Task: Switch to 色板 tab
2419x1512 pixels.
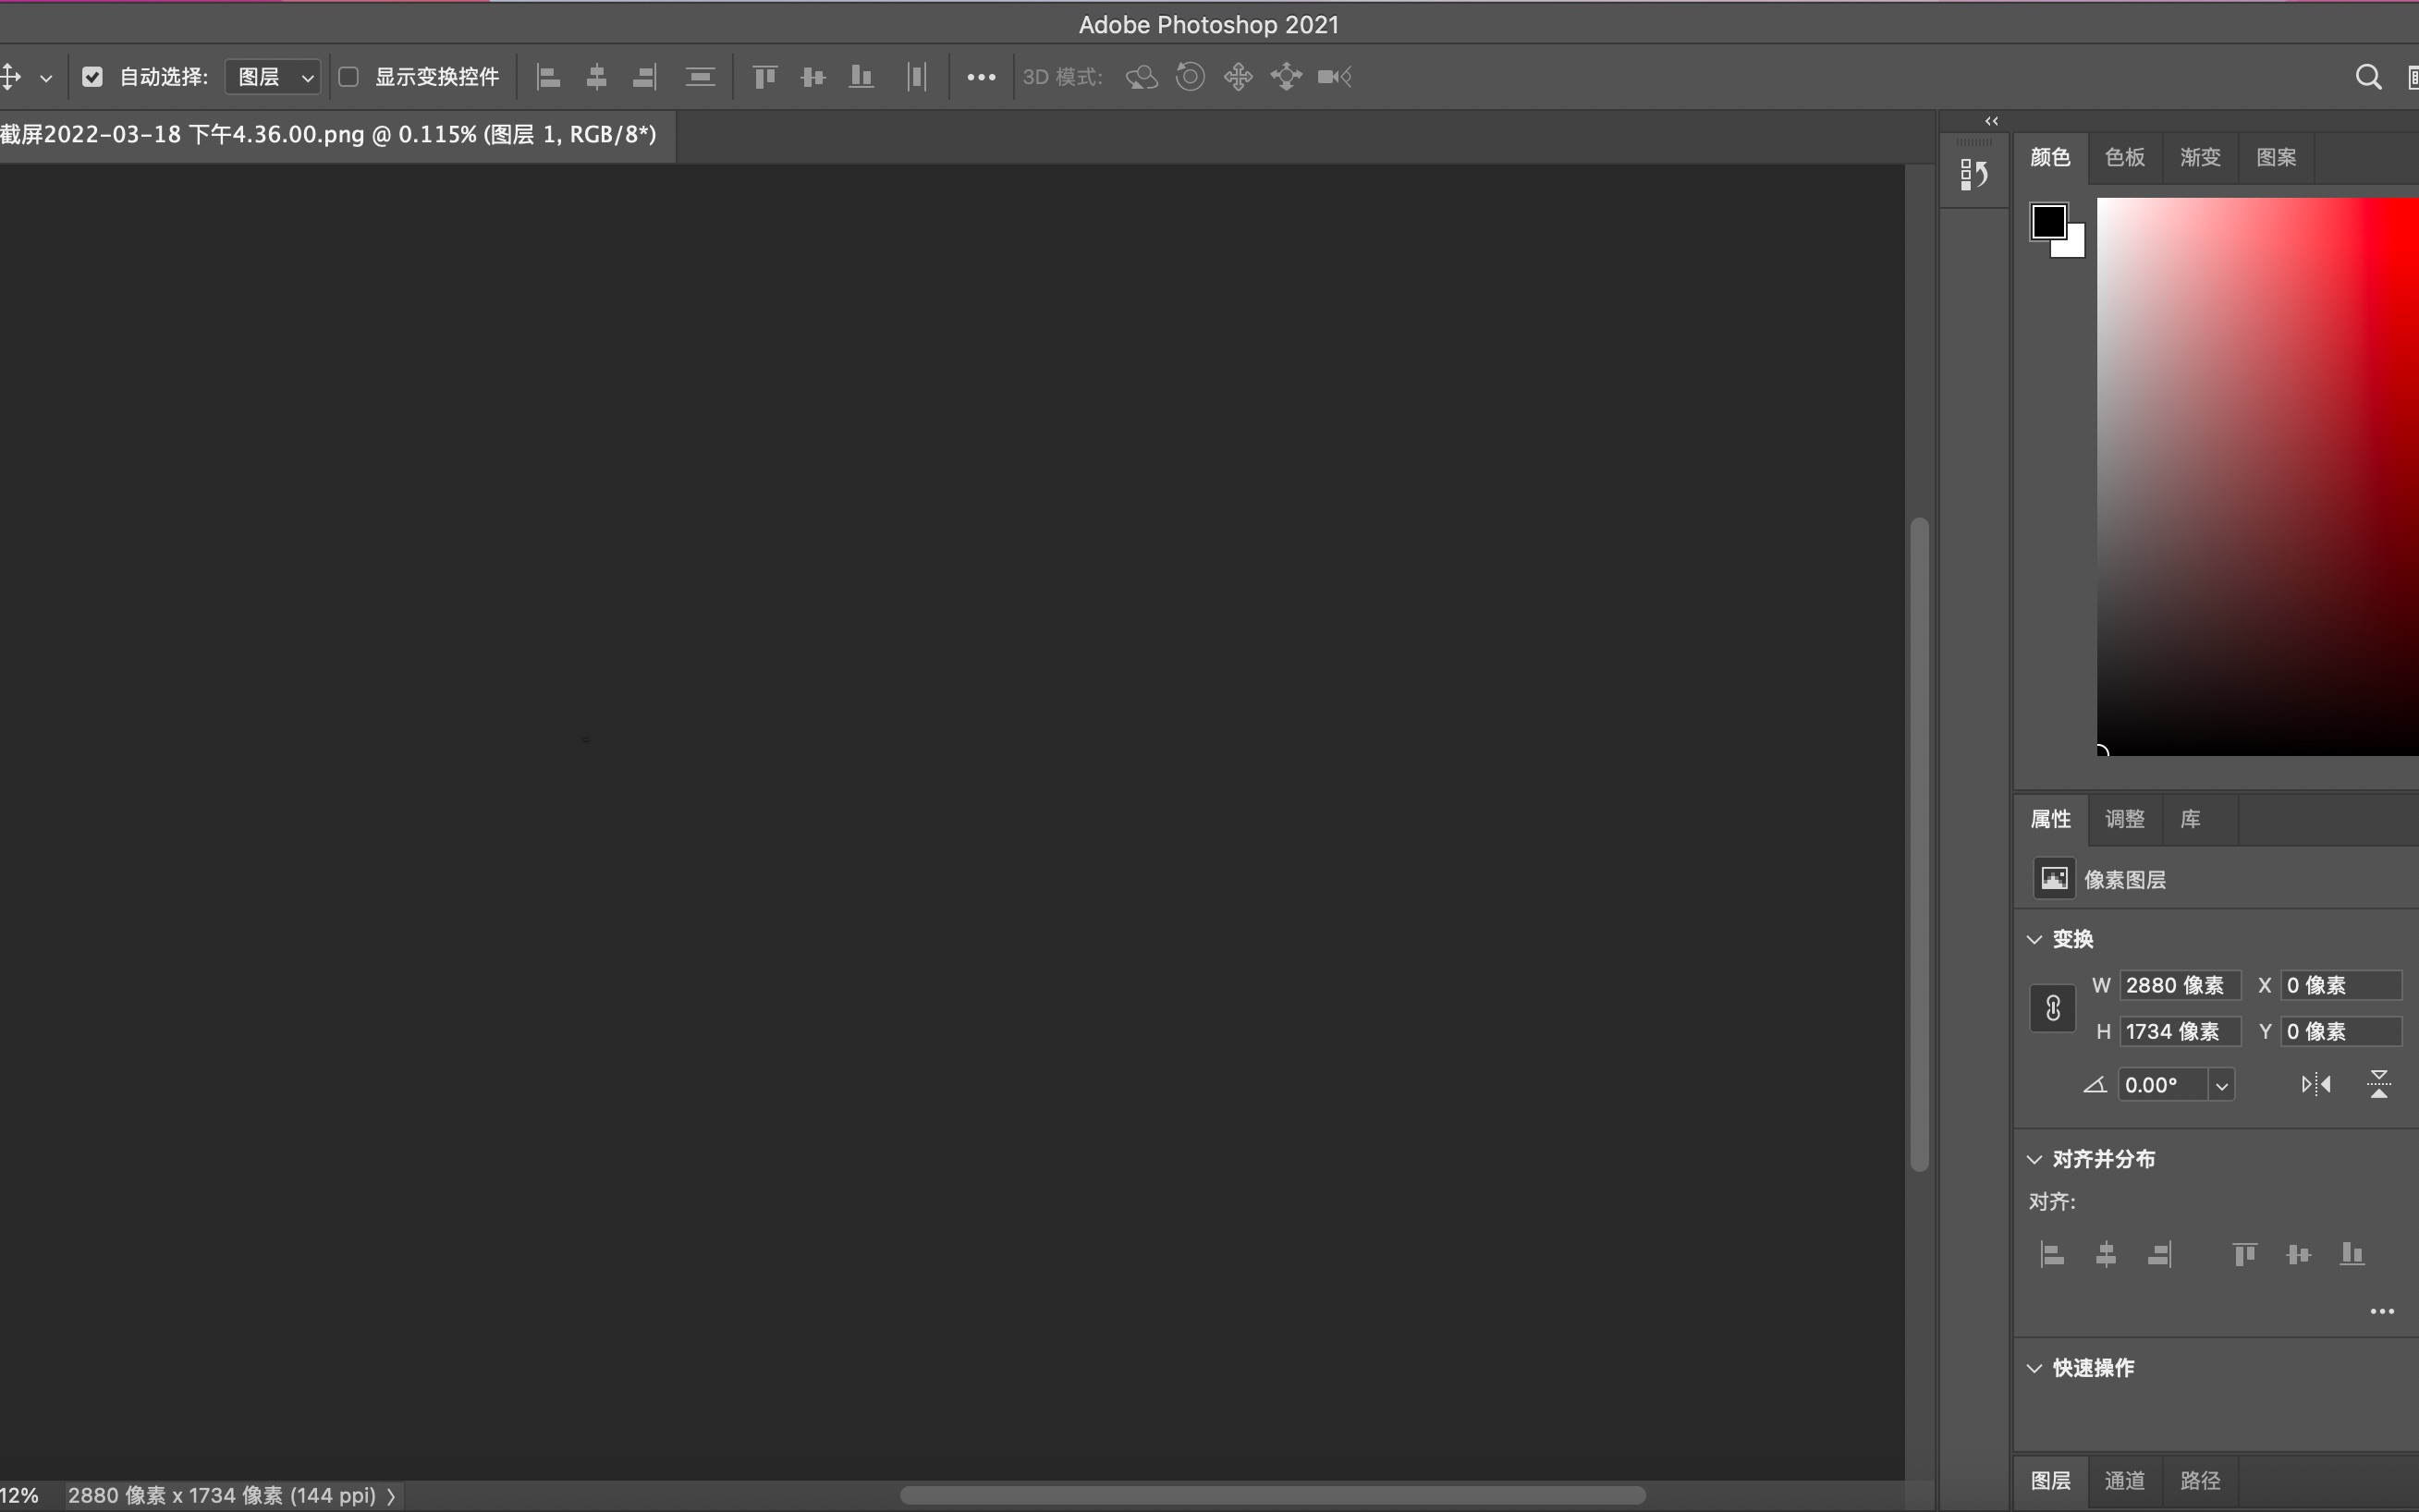Action: [x=2125, y=157]
